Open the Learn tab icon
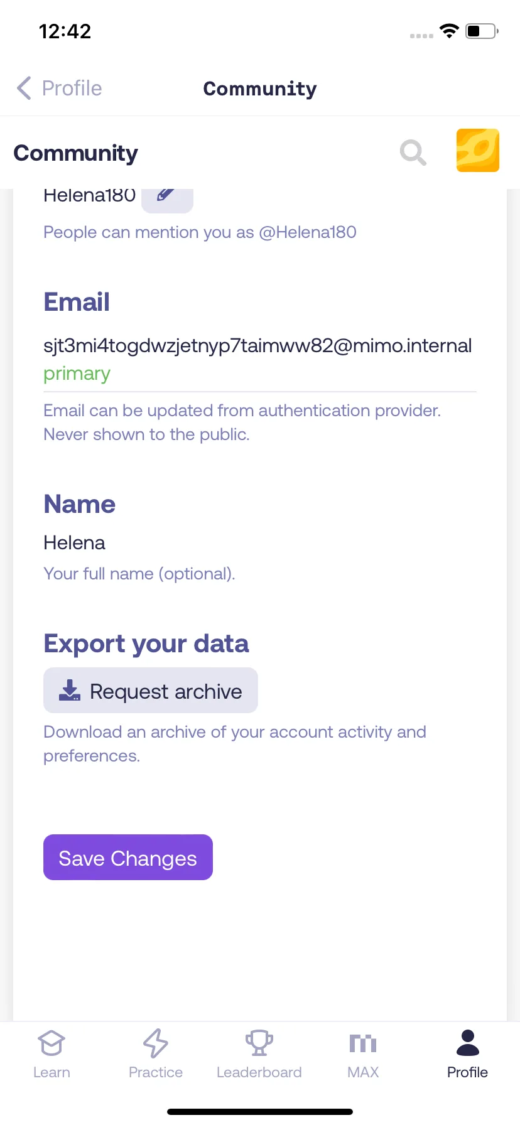This screenshot has height=1125, width=520. (51, 1043)
